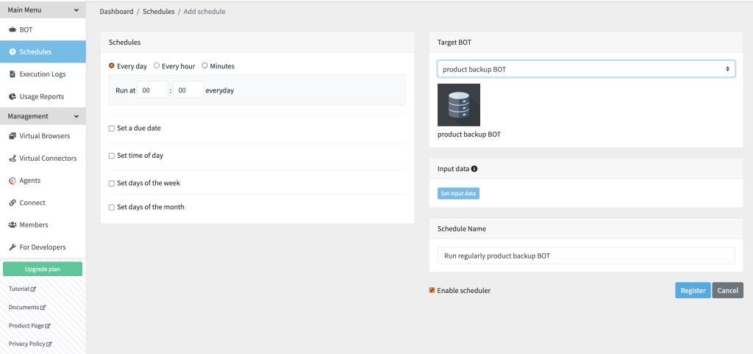Click the Virtual Browsers icon
The image size is (753, 354).
pos(13,136)
